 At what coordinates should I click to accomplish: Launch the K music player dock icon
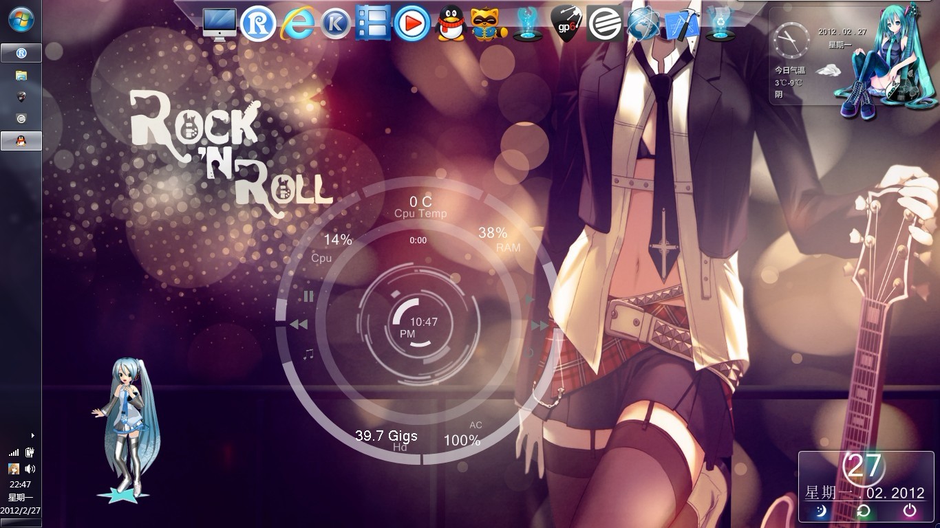pyautogui.click(x=336, y=25)
